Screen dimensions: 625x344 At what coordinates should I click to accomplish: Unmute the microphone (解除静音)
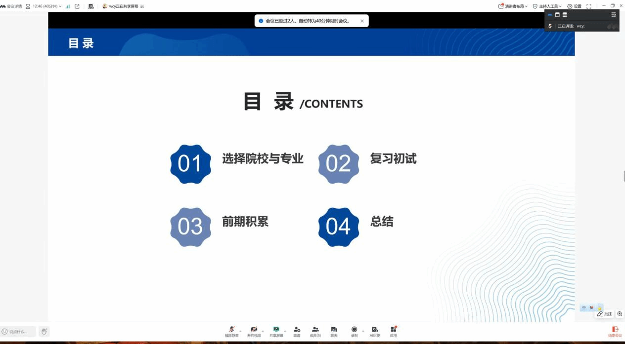click(231, 330)
